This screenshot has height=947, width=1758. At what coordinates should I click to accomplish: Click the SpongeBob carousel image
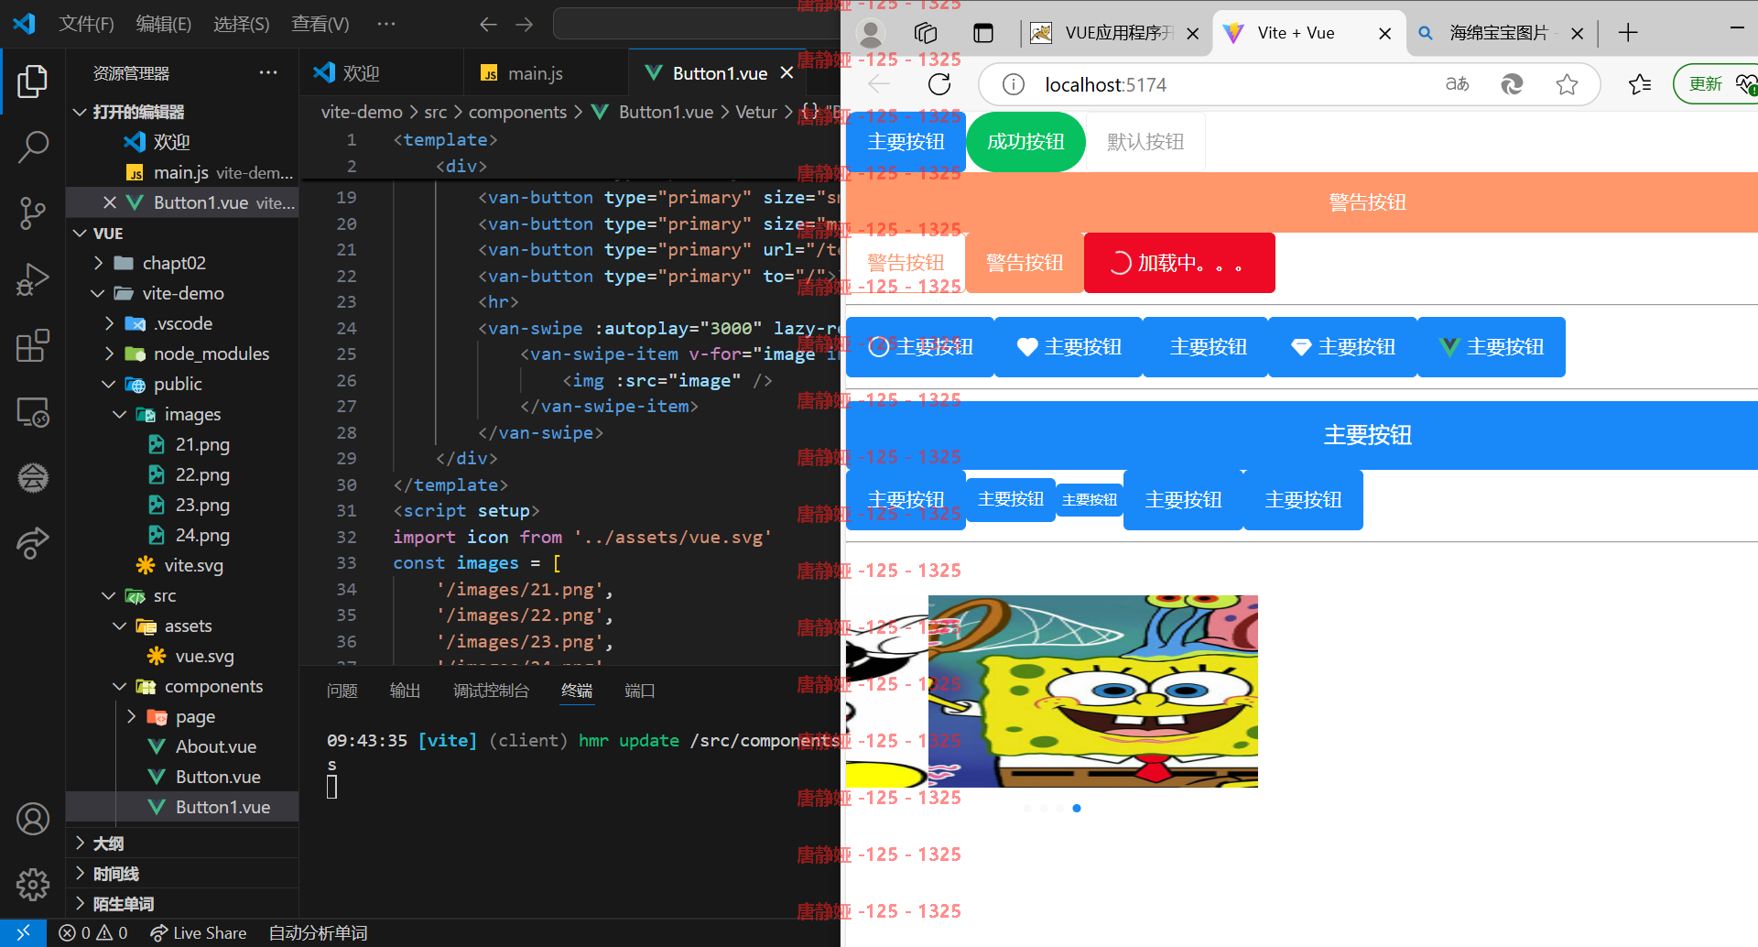pos(1093,691)
